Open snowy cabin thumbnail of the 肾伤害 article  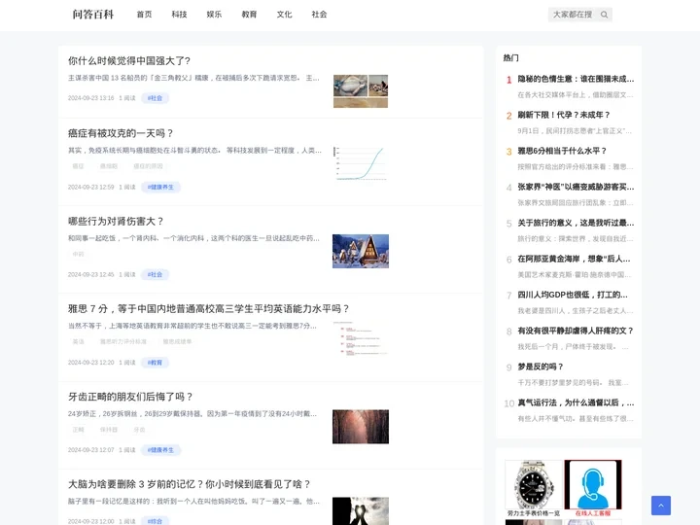tap(361, 252)
